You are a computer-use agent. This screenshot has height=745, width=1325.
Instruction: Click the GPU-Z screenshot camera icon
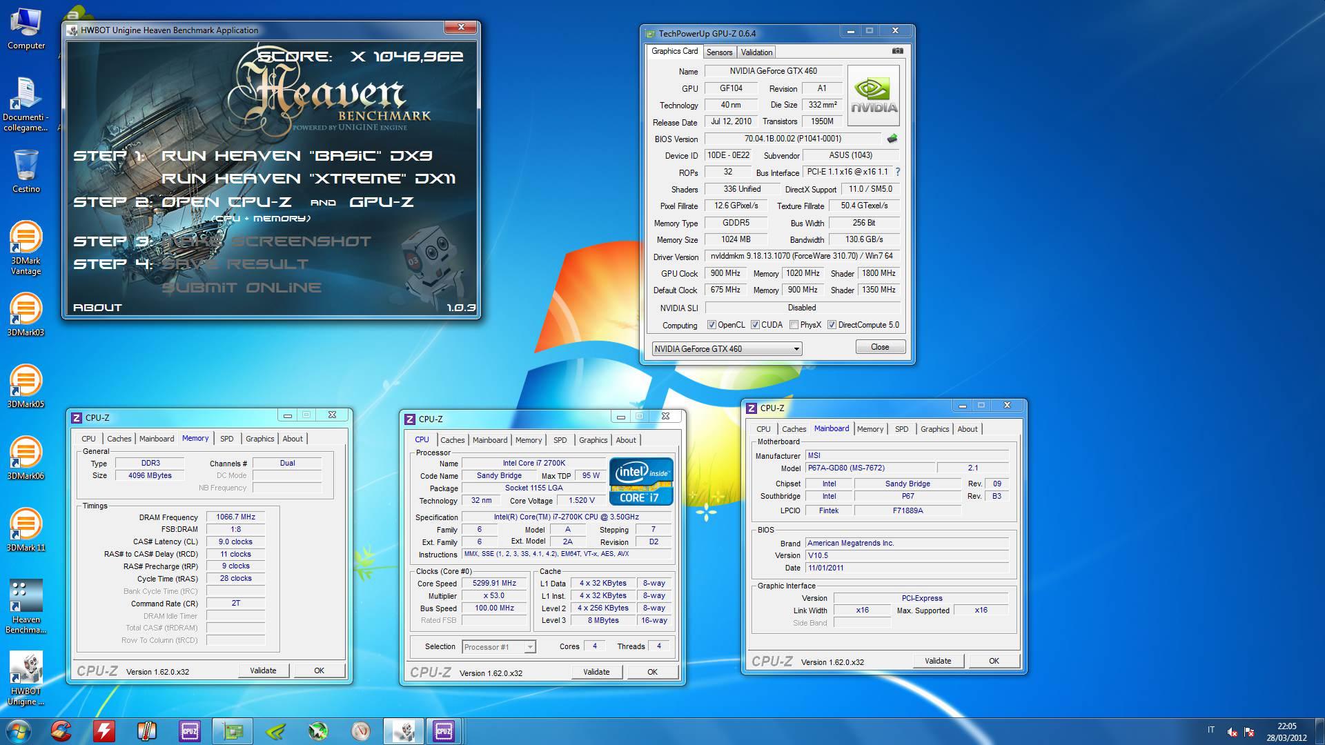tap(897, 51)
